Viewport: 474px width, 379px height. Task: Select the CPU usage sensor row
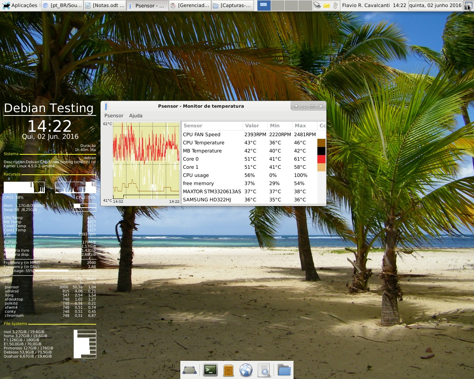(x=196, y=175)
